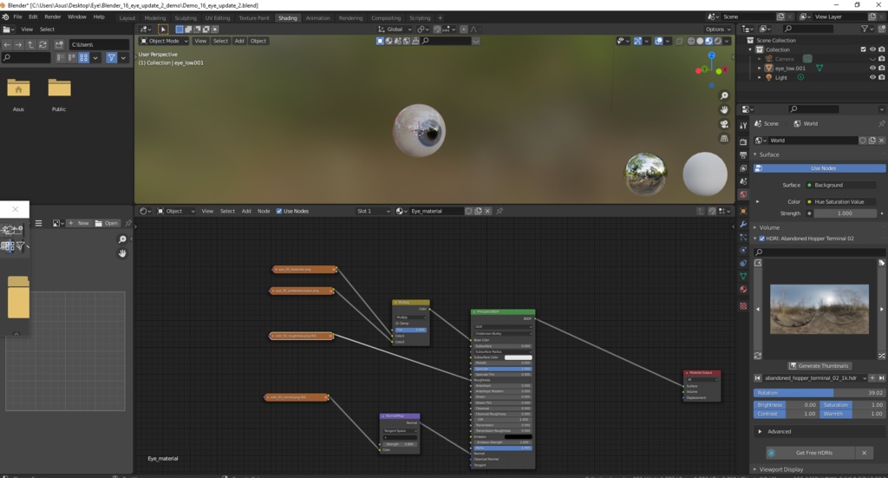Disable Light in renders camera icon
Viewport: 888px width, 478px height.
(x=882, y=77)
